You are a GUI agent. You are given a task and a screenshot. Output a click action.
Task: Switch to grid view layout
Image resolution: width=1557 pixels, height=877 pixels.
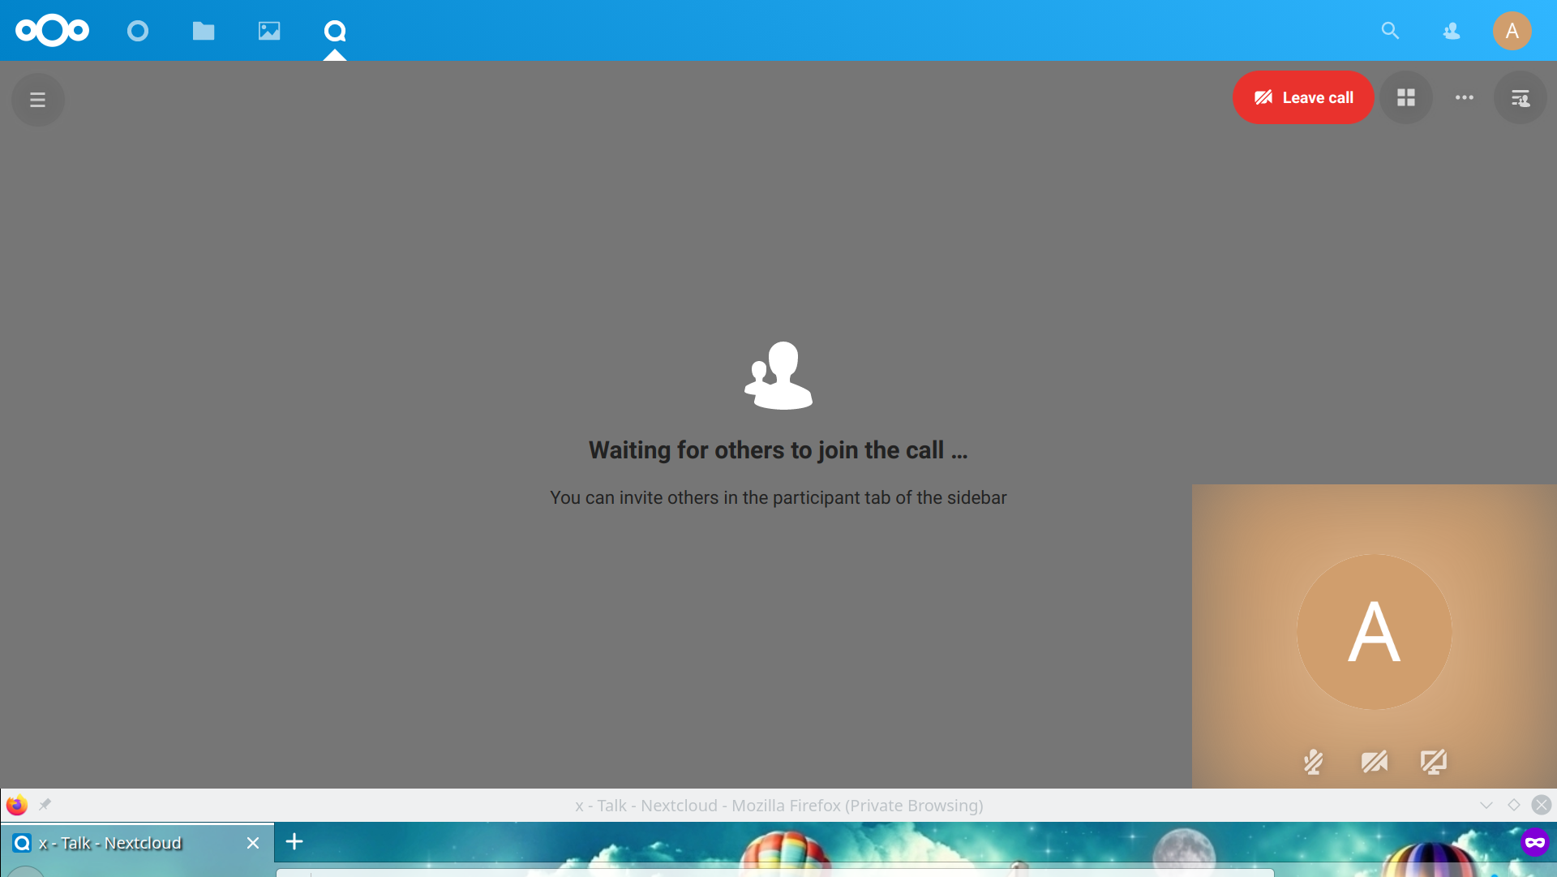1406,98
